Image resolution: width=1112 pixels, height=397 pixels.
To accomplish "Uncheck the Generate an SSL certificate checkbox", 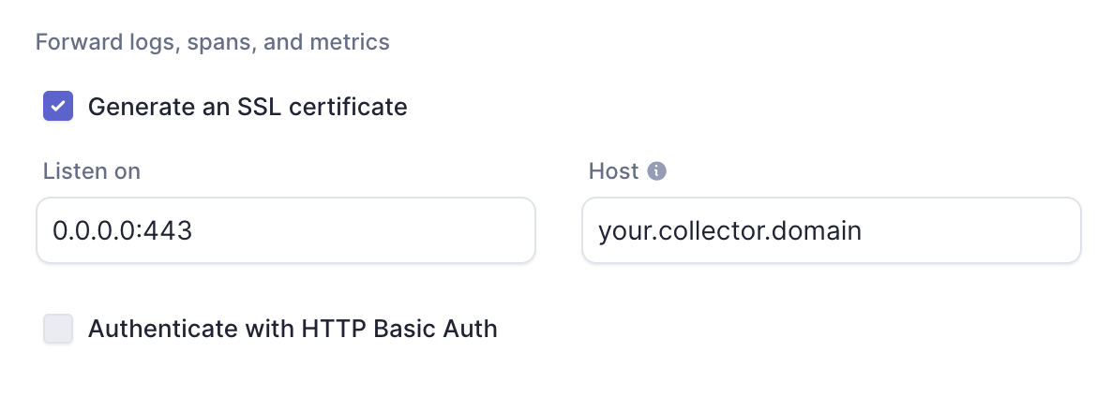I will [x=58, y=106].
